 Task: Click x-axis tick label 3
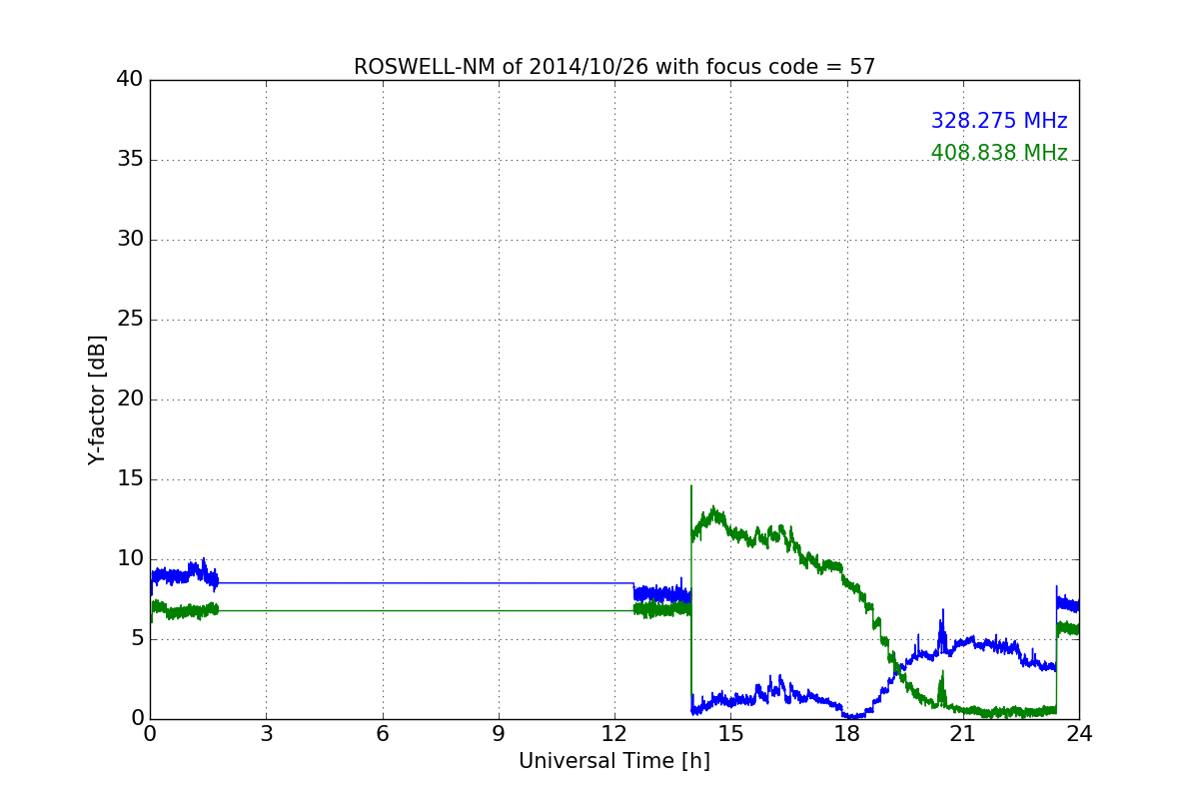pos(266,734)
